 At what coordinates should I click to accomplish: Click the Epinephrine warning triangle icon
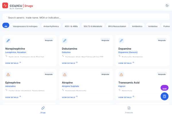[8, 74]
